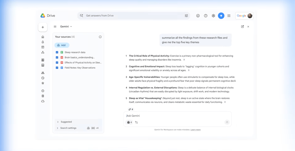Close the Gemini panel

pos(248,27)
